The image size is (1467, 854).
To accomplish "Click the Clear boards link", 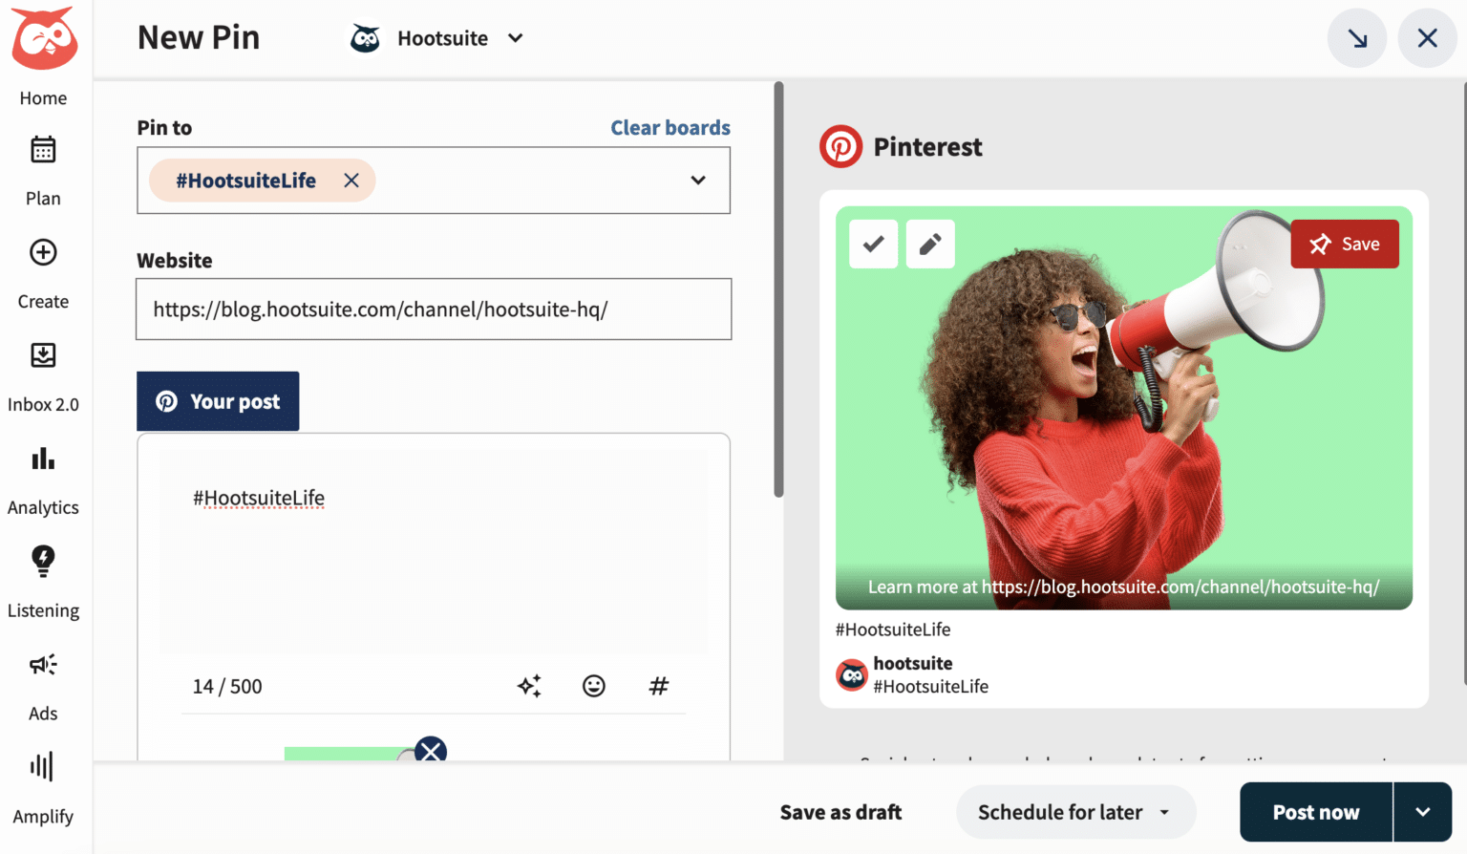I will tap(670, 127).
